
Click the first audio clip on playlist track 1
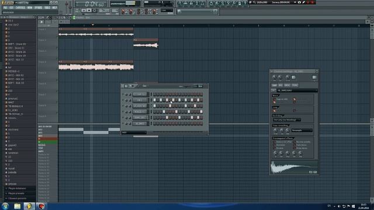pyautogui.click(x=71, y=33)
